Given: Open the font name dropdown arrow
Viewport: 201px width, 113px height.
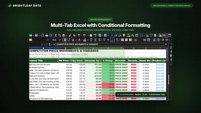Looking at the screenshot, I should point(48,40).
